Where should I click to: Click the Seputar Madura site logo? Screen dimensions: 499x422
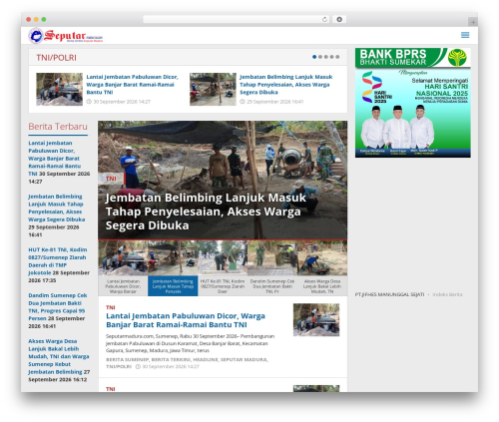pyautogui.click(x=66, y=36)
